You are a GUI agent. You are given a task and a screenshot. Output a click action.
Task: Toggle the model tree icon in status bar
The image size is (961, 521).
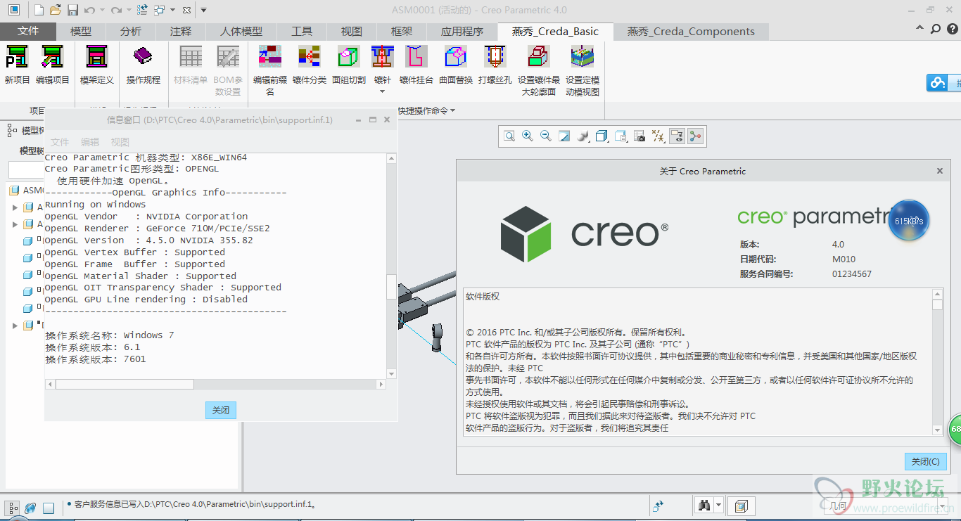[12, 508]
